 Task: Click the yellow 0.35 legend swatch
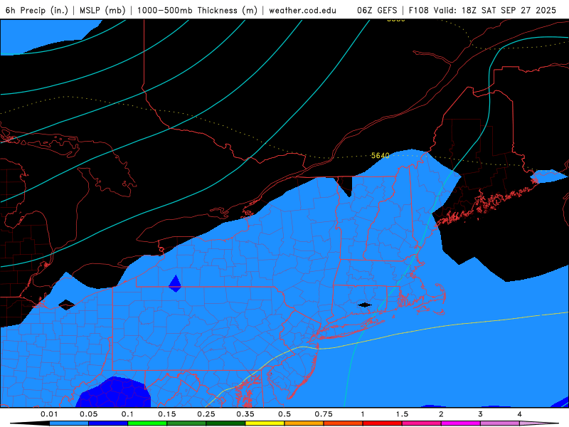[x=265, y=423]
